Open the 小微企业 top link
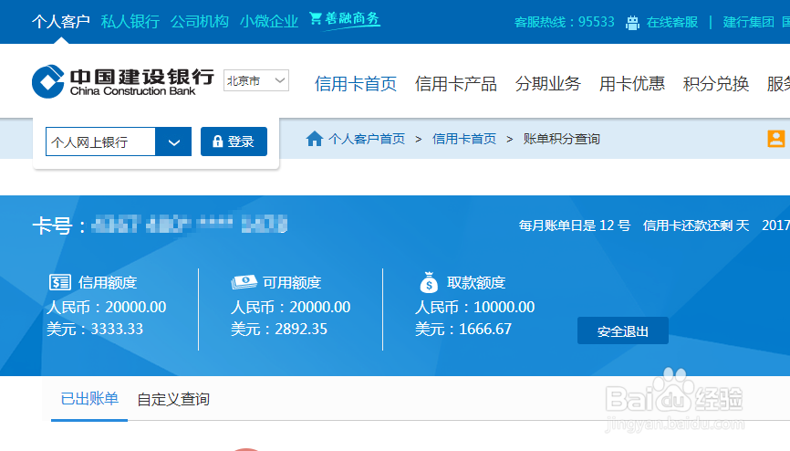The image size is (790, 451). (269, 21)
